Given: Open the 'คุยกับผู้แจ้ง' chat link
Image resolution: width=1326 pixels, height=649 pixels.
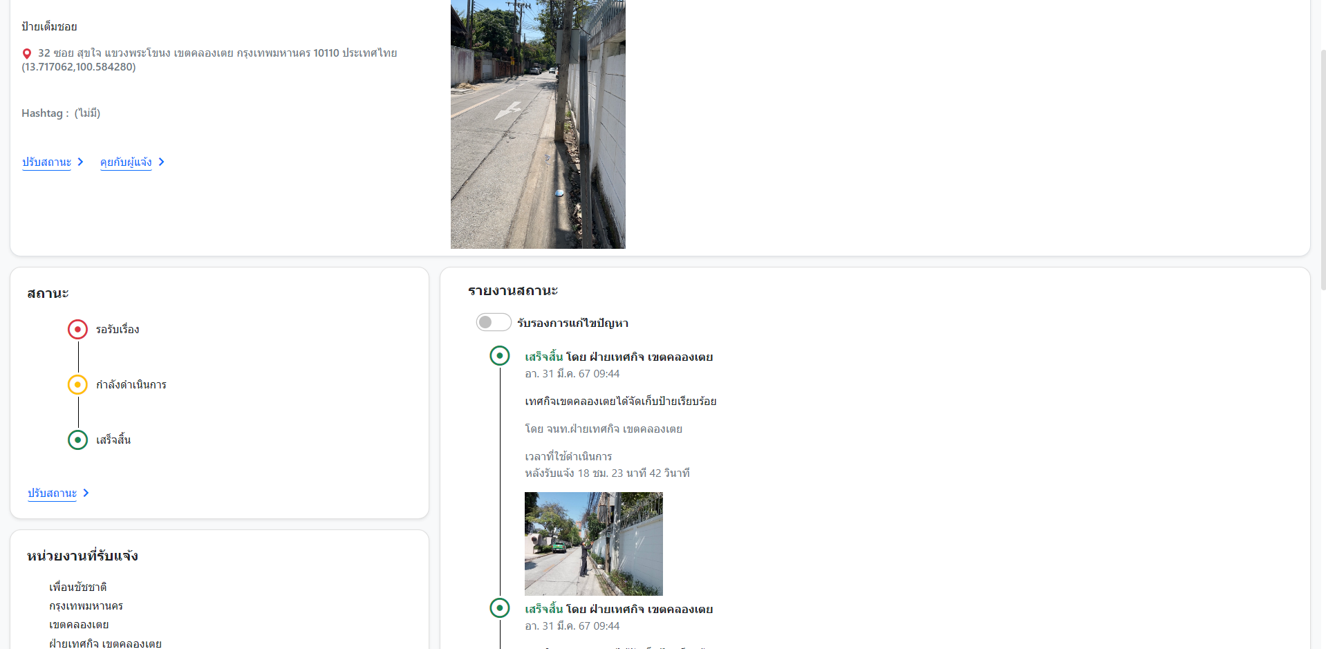Looking at the screenshot, I should [x=126, y=162].
